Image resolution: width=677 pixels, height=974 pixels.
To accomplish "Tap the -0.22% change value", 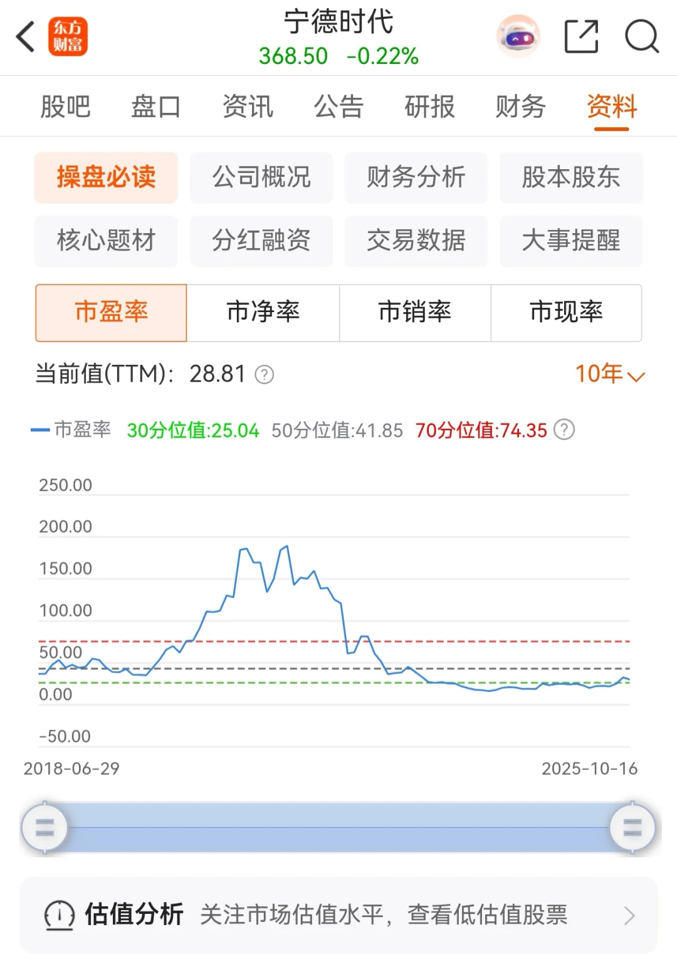I will 382,56.
